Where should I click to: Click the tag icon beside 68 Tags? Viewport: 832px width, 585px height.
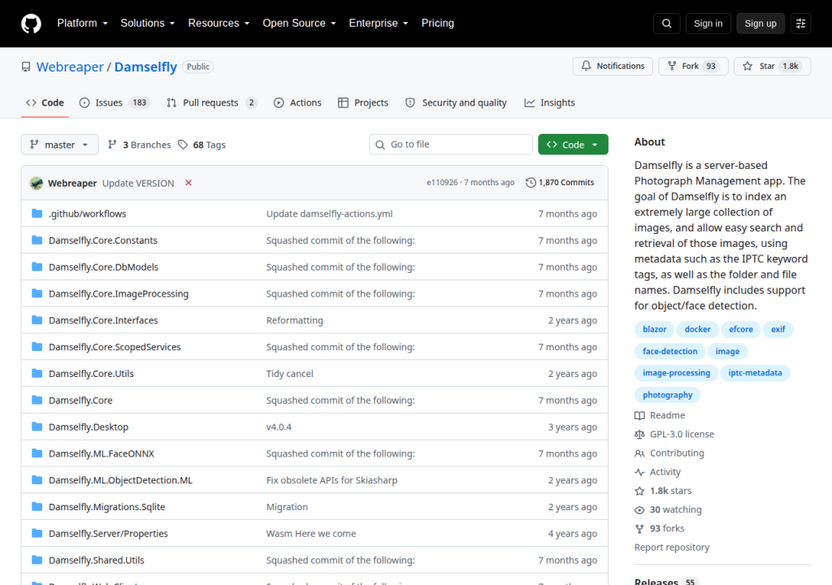pyautogui.click(x=183, y=145)
